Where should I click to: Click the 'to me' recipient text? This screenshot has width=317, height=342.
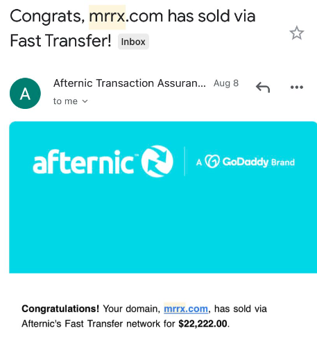[x=65, y=101]
